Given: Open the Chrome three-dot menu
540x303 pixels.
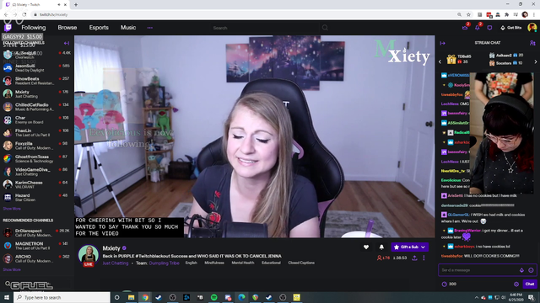Looking at the screenshot, I should point(534,14).
